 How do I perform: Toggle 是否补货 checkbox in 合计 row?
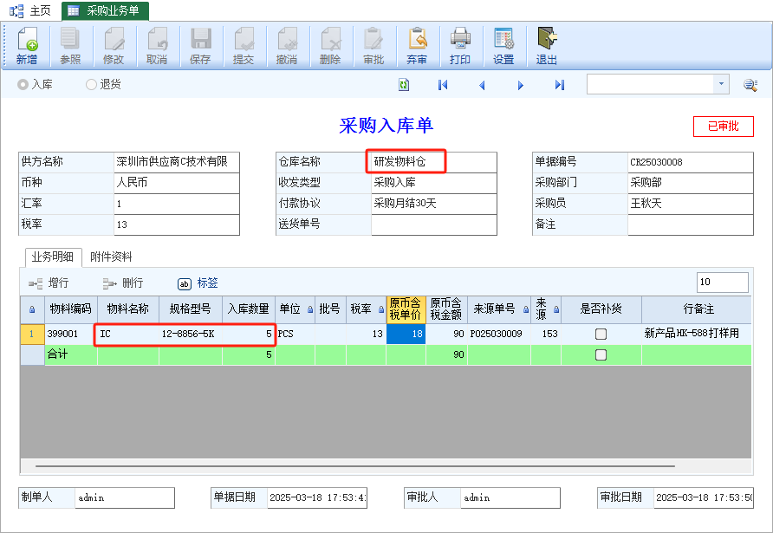601,355
